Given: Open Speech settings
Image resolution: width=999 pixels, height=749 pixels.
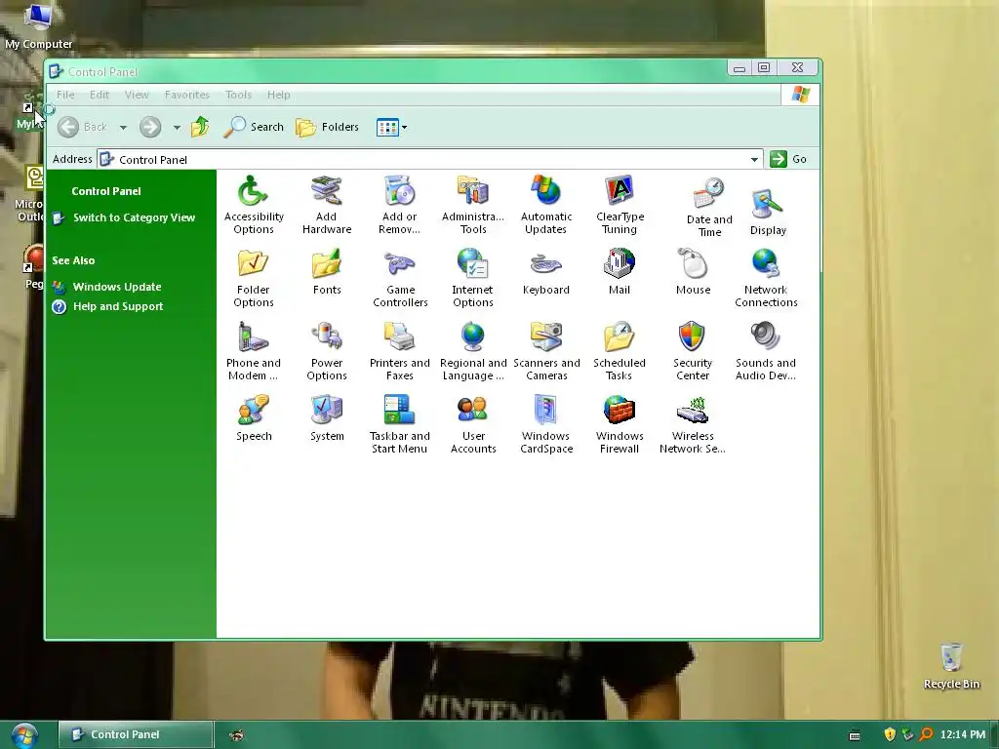Looking at the screenshot, I should [x=254, y=418].
